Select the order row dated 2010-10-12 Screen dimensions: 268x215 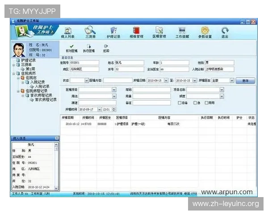point(158,124)
